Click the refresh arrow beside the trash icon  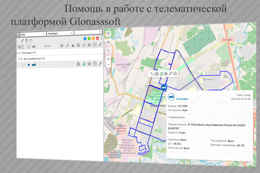31,40
